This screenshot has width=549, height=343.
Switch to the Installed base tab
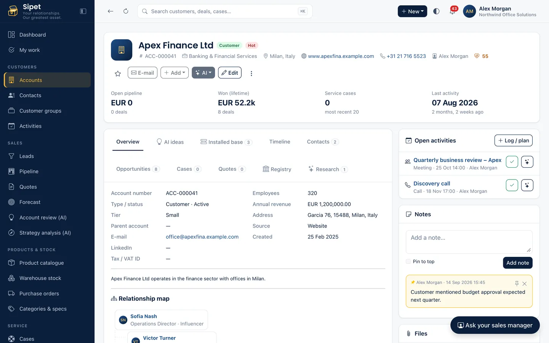click(x=226, y=142)
